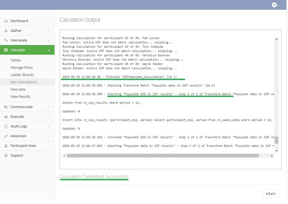
Task: Select the Calculate menu item
Action: coord(27,50)
